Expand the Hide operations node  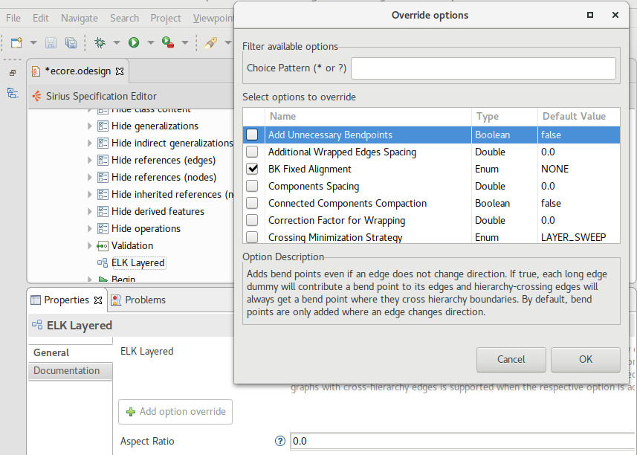90,228
